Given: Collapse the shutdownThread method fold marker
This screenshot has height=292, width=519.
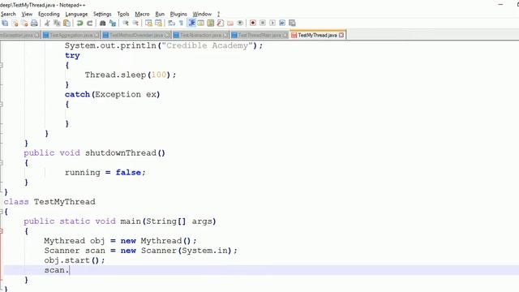Looking at the screenshot, I should tap(2, 162).
